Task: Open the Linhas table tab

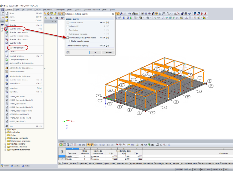Action: coord(66,163)
